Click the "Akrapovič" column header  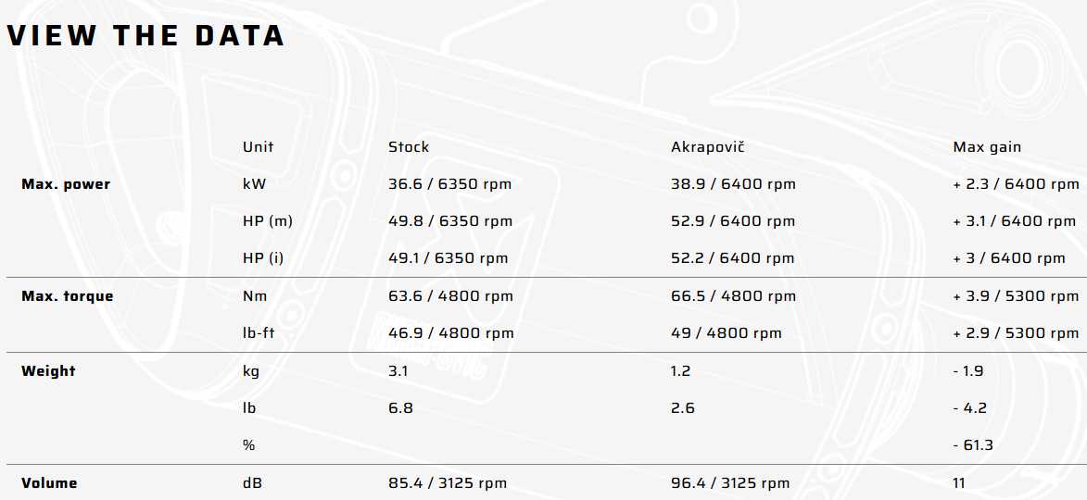(x=708, y=146)
